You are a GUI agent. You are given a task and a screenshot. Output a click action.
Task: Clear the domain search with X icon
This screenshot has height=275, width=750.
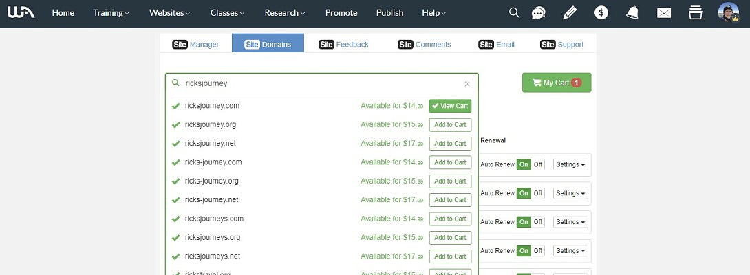click(x=467, y=84)
